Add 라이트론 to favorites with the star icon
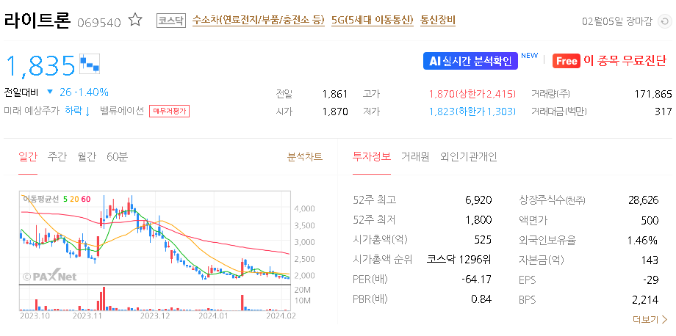 135,21
